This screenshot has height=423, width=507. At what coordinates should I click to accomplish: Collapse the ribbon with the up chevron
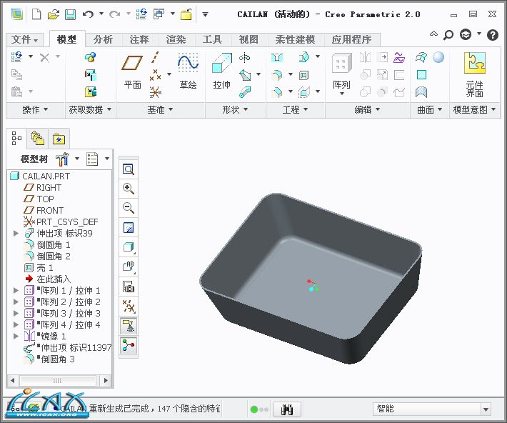(x=433, y=34)
